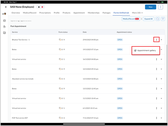Image resolution: width=168 pixels, height=126 pixels.
Task: Open the sidebar menu toggle icon
Action: coord(4,14)
